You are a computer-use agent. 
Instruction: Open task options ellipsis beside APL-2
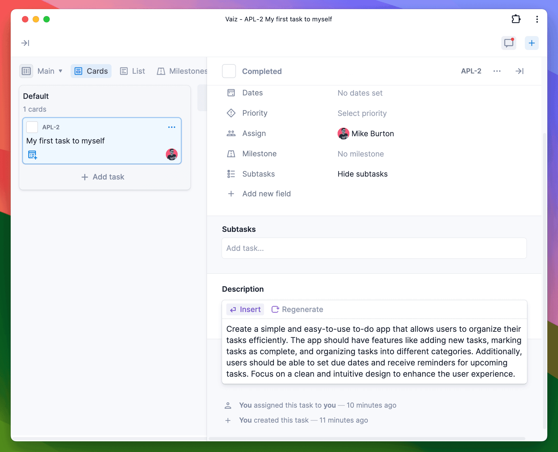[x=497, y=71]
